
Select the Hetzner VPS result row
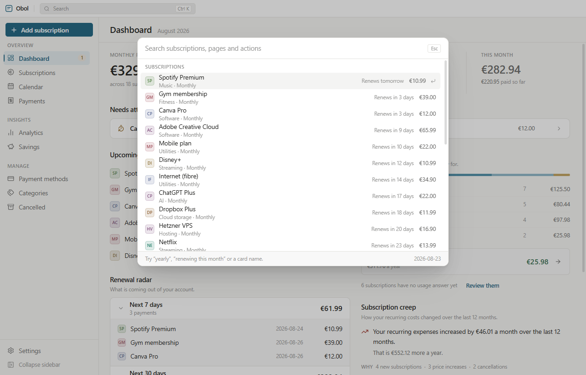pos(291,229)
